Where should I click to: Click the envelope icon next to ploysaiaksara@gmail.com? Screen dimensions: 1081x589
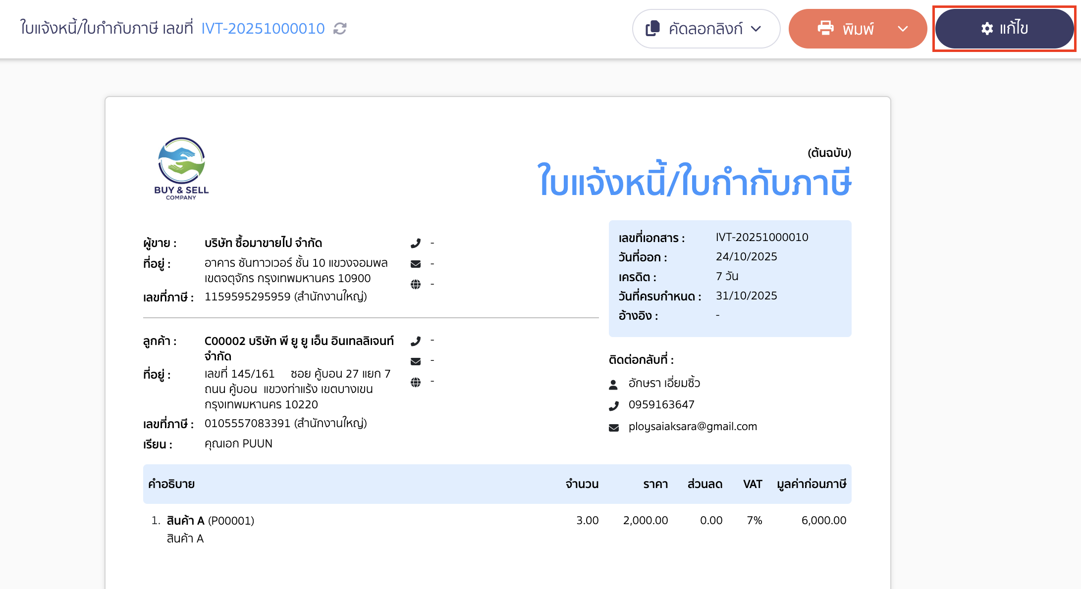click(614, 427)
